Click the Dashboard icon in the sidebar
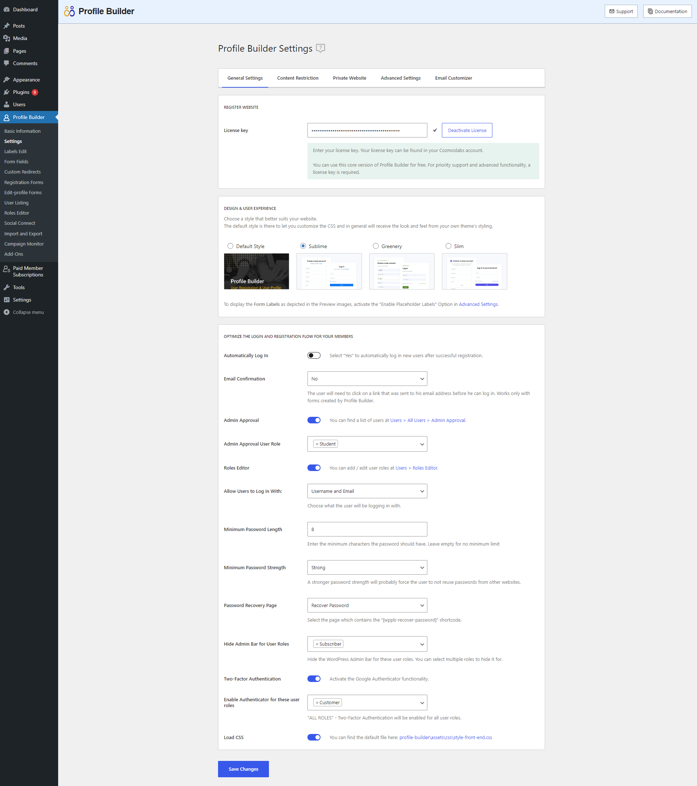 7,9
